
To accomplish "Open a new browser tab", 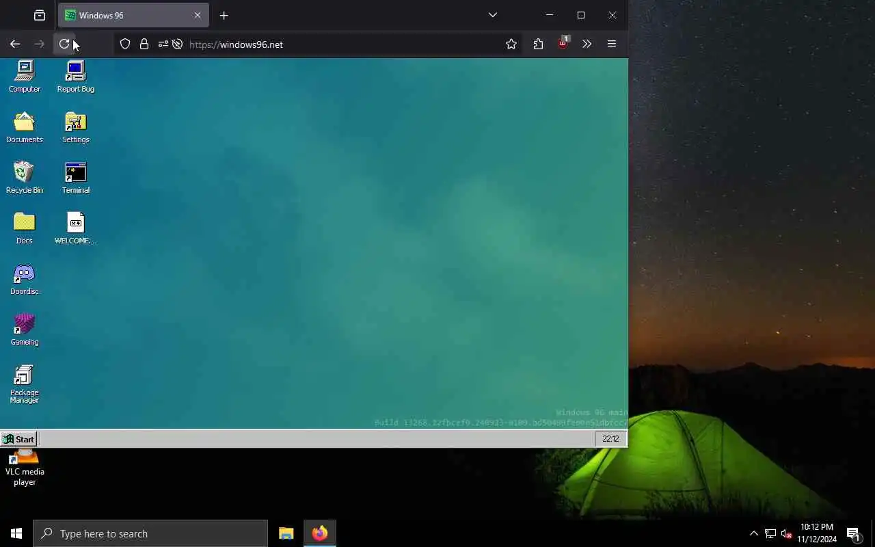I will pyautogui.click(x=224, y=15).
